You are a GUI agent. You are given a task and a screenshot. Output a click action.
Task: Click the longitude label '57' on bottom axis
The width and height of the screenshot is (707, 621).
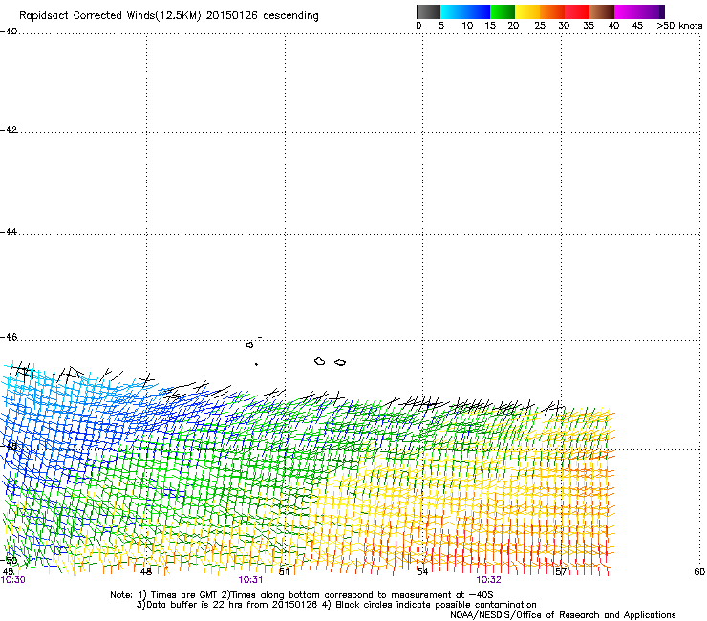click(x=561, y=572)
